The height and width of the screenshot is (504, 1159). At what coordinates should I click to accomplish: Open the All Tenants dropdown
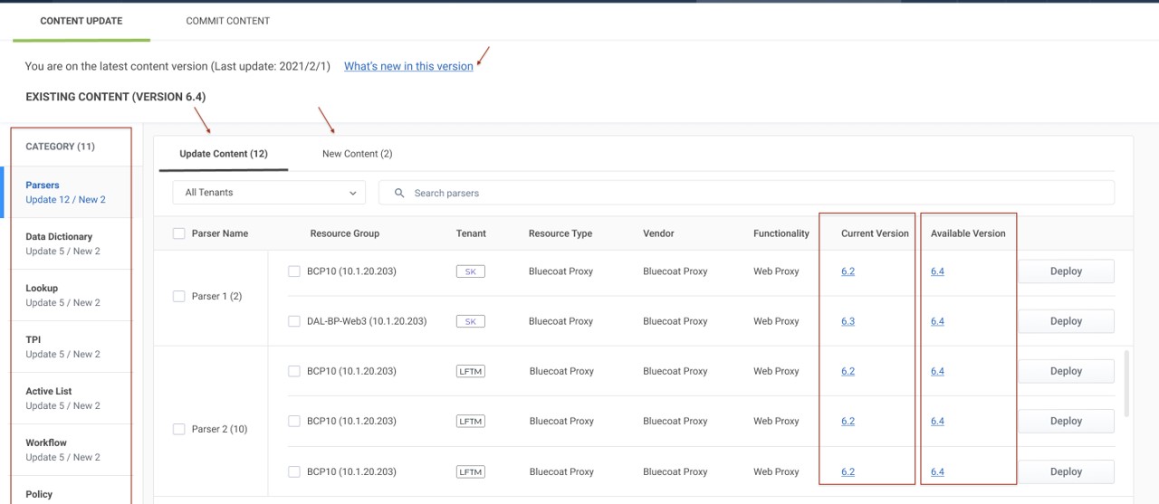click(269, 193)
